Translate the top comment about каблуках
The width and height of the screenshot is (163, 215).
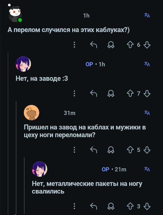[147, 16]
